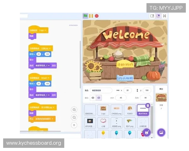Select the 流程控制 sprite

pos(90,110)
